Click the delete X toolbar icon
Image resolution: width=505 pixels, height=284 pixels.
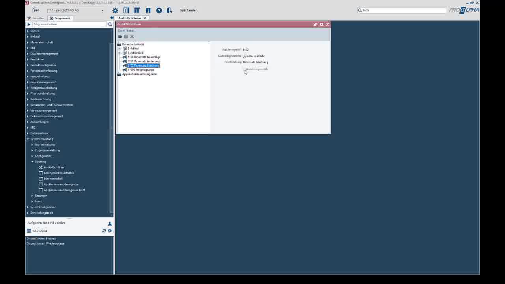pyautogui.click(x=132, y=37)
